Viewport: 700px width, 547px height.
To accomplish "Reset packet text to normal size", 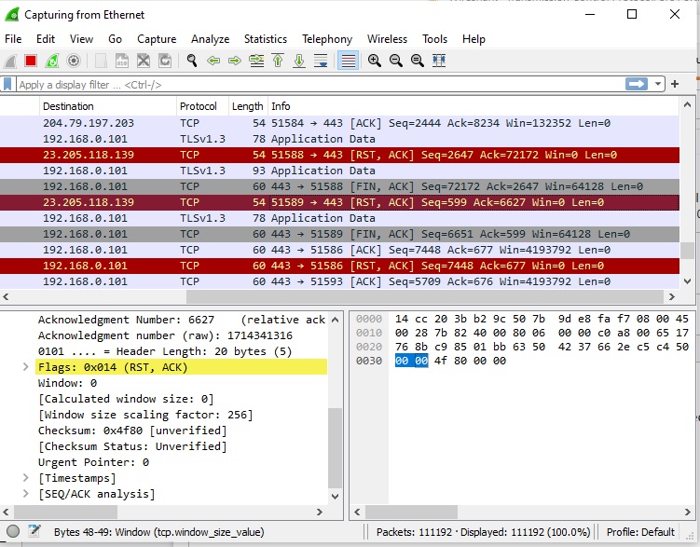I will click(417, 61).
